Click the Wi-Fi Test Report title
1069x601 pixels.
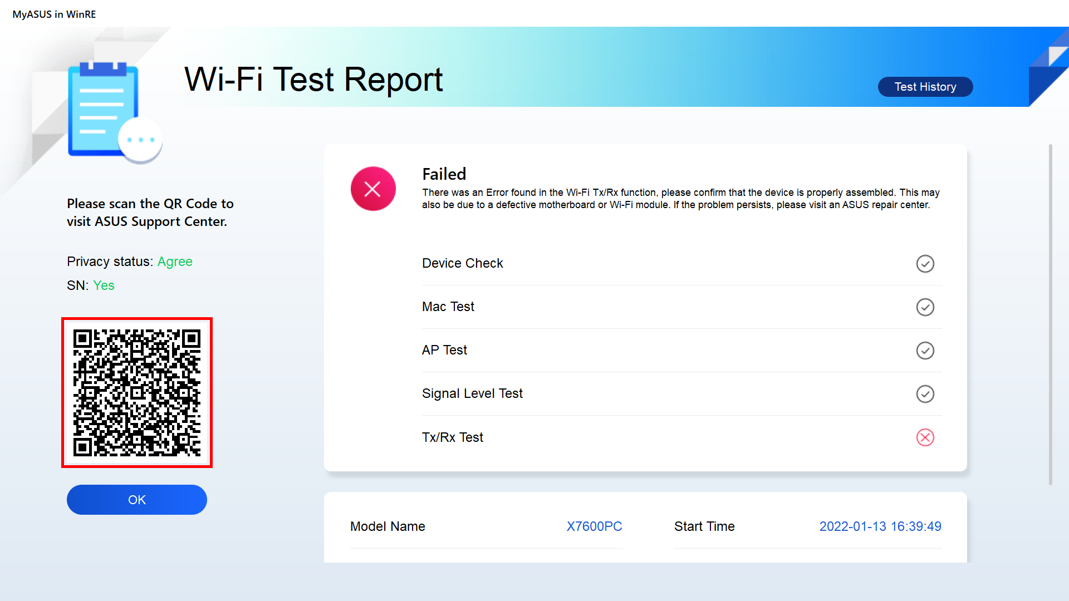coord(313,79)
